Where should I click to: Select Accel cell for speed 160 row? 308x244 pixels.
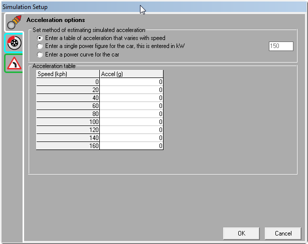click(131, 146)
